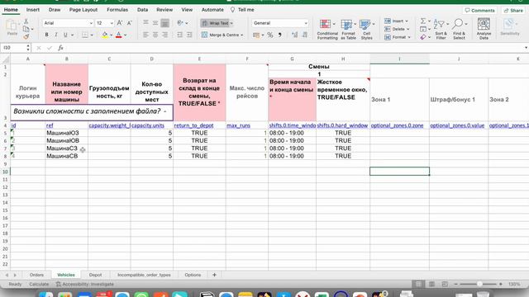Open Conditional Formatting tool
529x297 pixels.
[327, 30]
